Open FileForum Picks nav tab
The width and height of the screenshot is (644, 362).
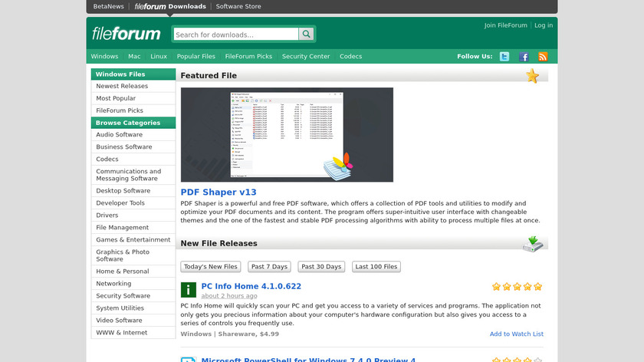248,56
